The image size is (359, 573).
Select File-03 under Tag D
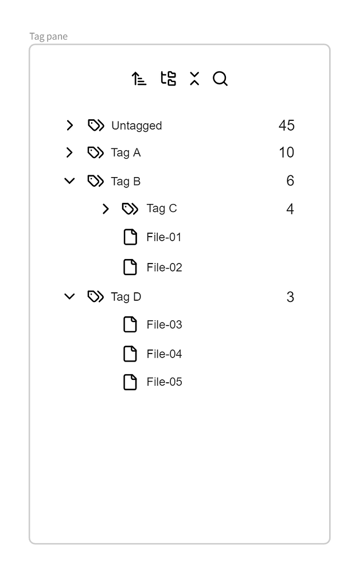[x=164, y=324]
